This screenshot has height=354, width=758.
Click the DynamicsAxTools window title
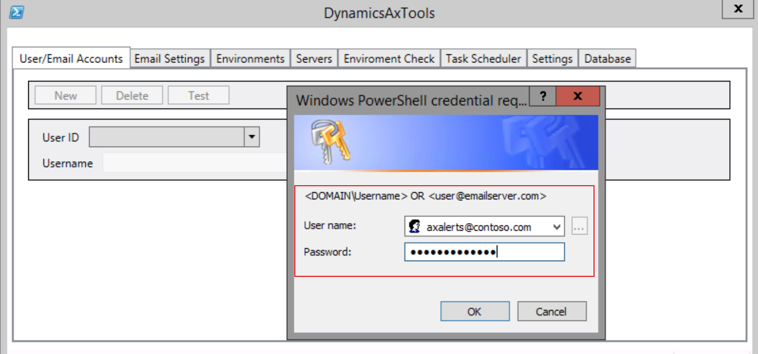[379, 13]
